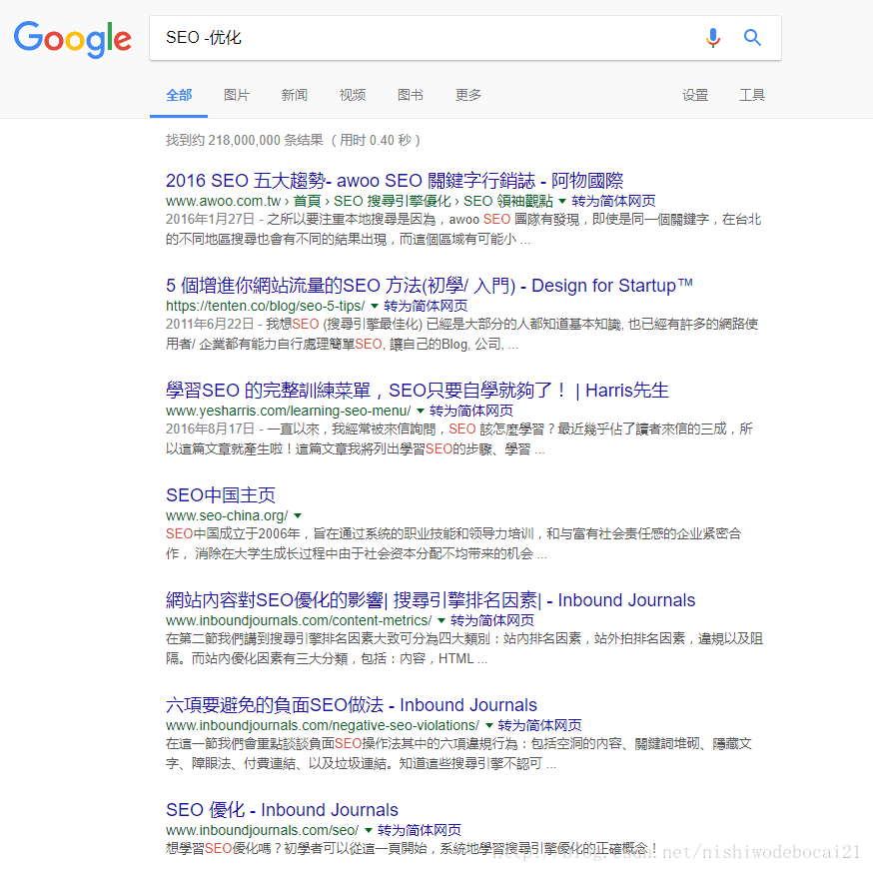Open the 工具 search tools
This screenshot has height=872, width=873.
(x=752, y=95)
